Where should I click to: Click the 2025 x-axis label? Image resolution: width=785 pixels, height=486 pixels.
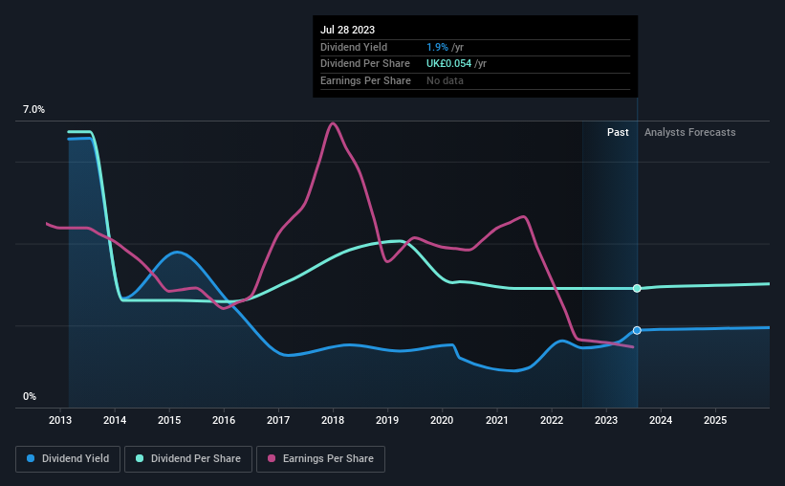715,420
